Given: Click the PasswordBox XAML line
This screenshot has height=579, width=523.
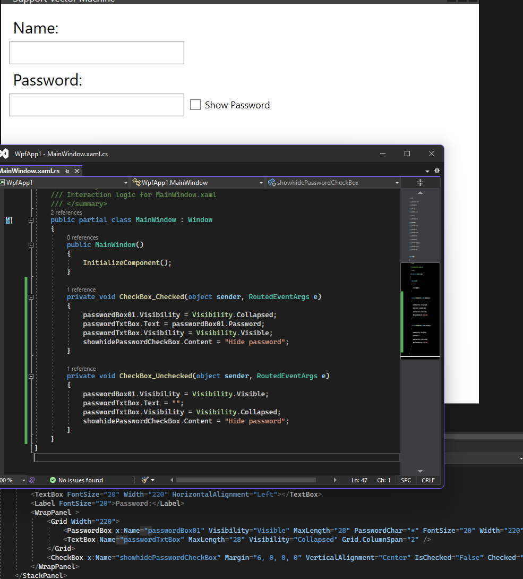Looking at the screenshot, I should 293,531.
